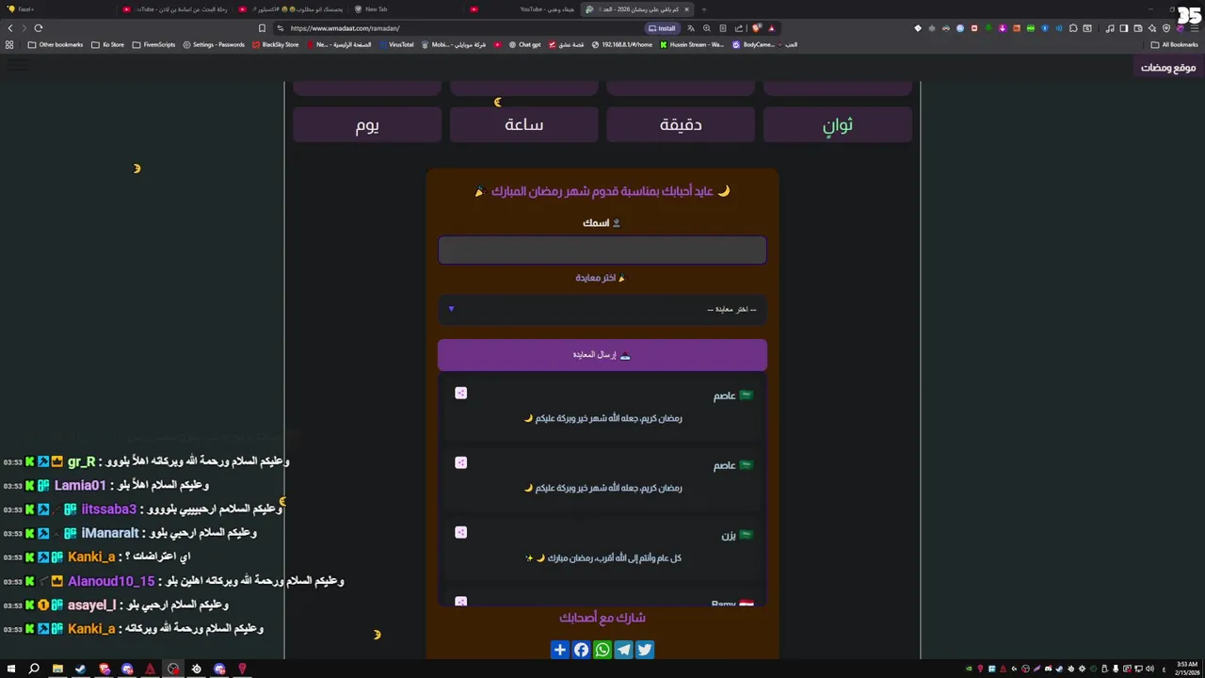Share via Telegram icon
Viewport: 1205px width, 678px height.
[x=623, y=650]
